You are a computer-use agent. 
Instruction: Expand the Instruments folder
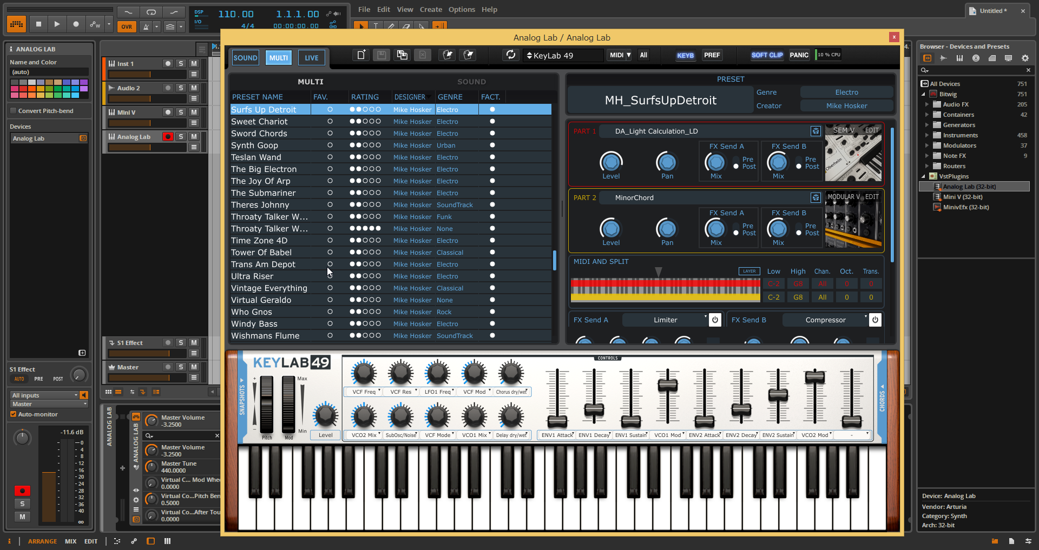pos(926,135)
